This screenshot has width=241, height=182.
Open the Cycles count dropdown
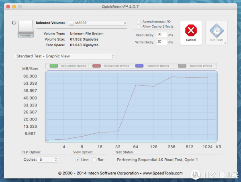48,160
